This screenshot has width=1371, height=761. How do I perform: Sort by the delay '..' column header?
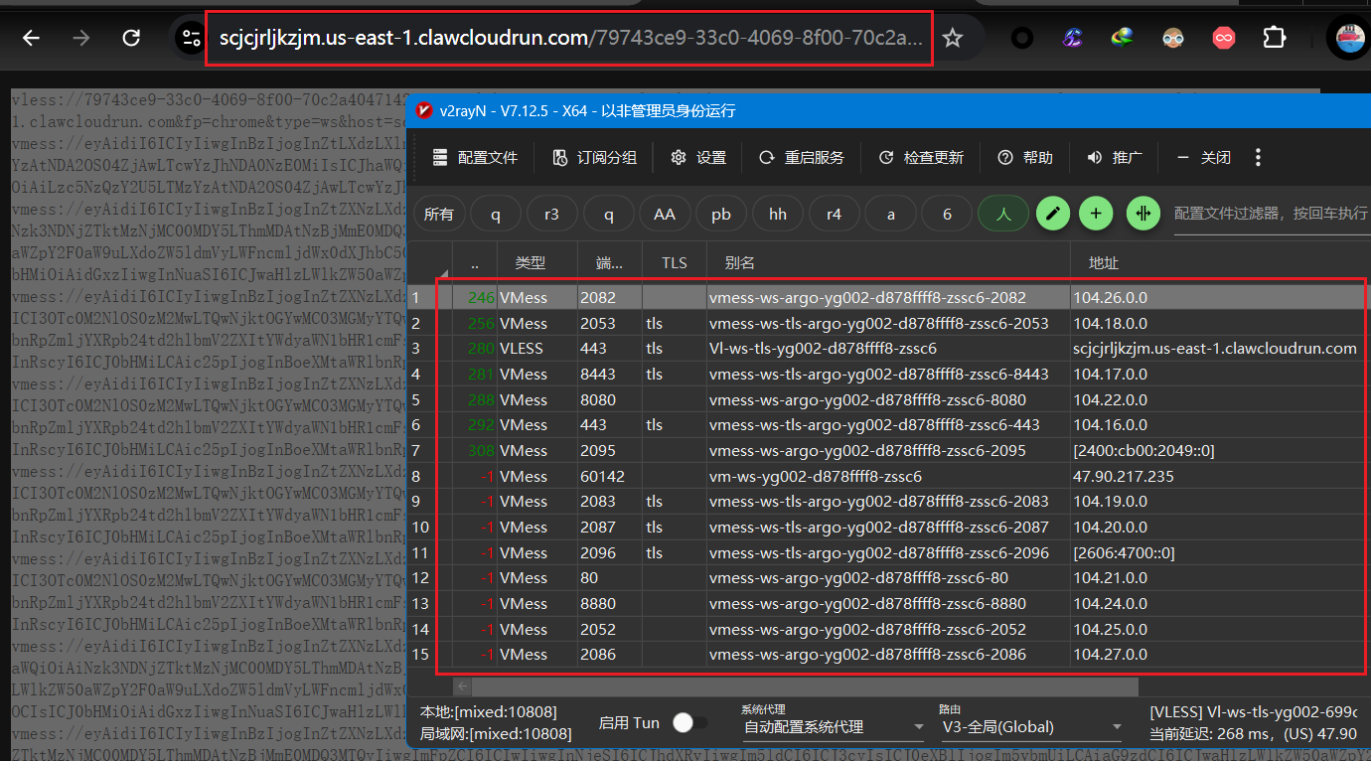pyautogui.click(x=475, y=263)
